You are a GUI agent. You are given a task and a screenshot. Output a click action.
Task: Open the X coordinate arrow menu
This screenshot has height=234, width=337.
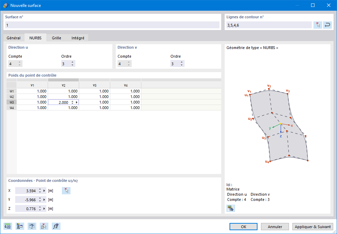click(44, 191)
